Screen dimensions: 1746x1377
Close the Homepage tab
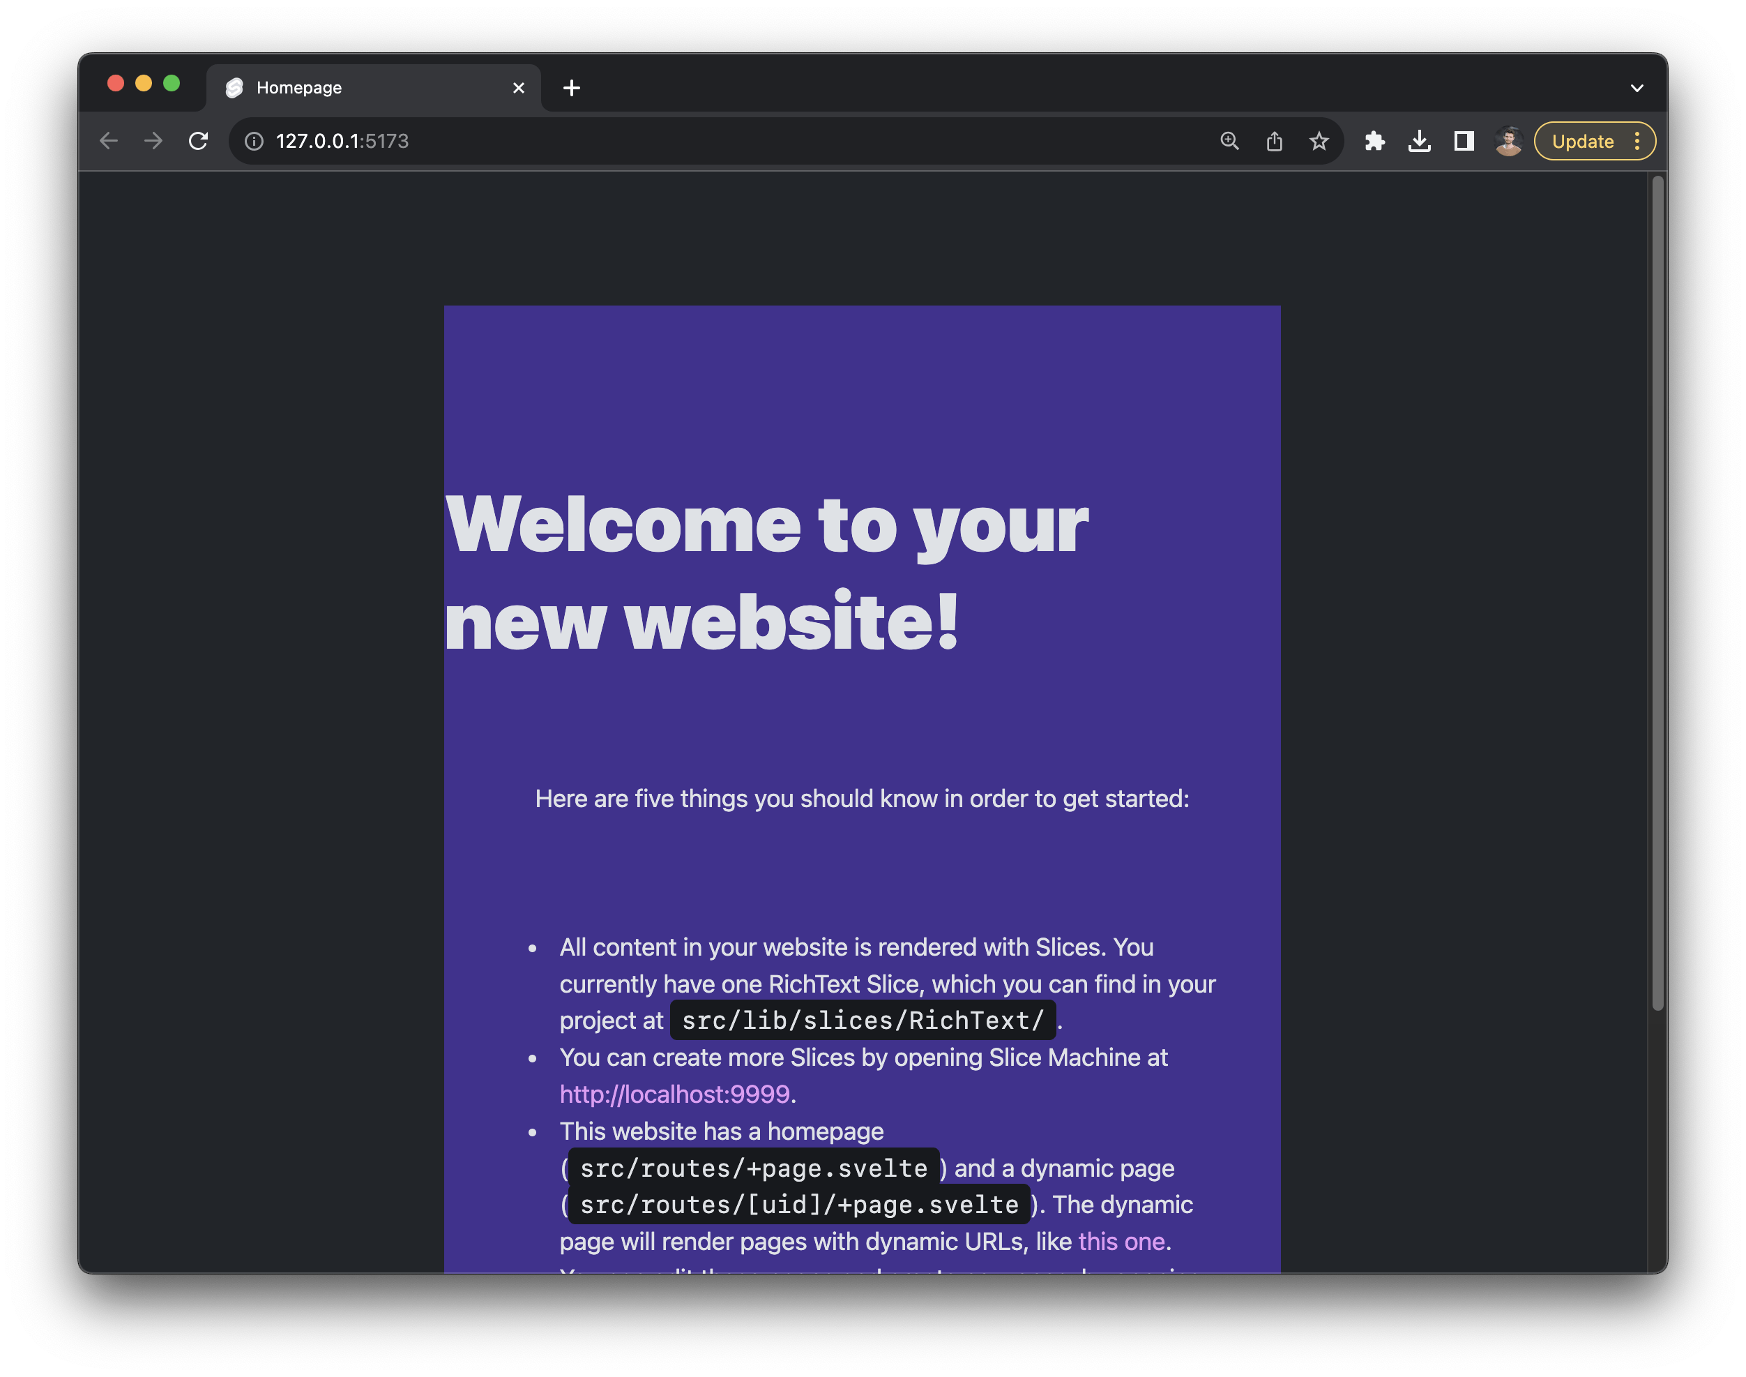519,88
